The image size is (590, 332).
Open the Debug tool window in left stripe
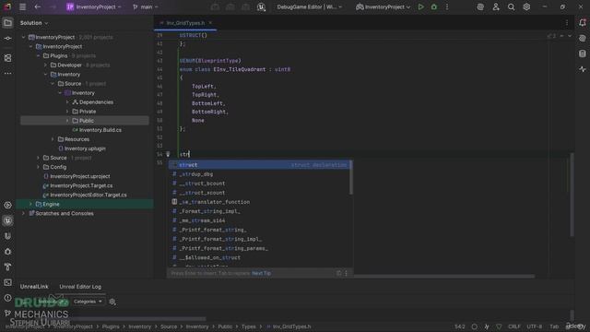point(7,252)
